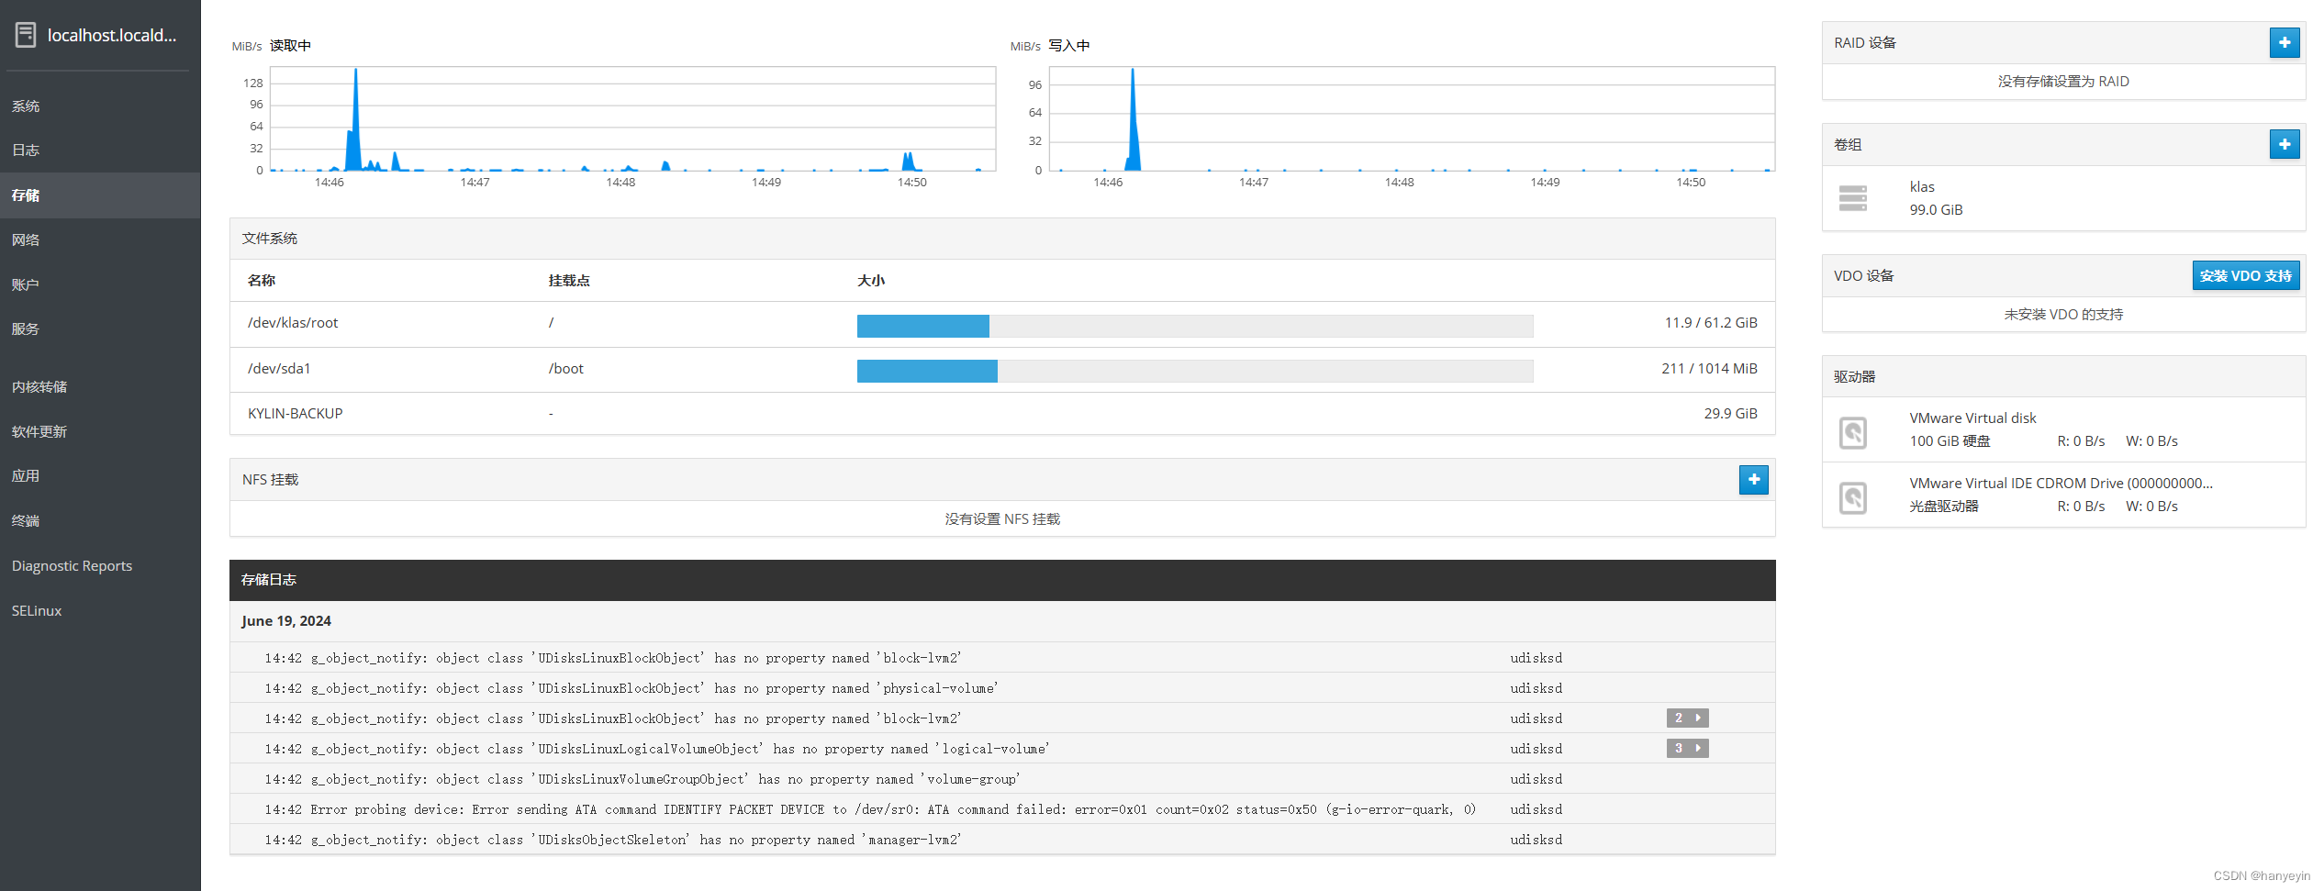Click the 存储日志 panel header
The height and width of the screenshot is (891, 2324).
1002,580
